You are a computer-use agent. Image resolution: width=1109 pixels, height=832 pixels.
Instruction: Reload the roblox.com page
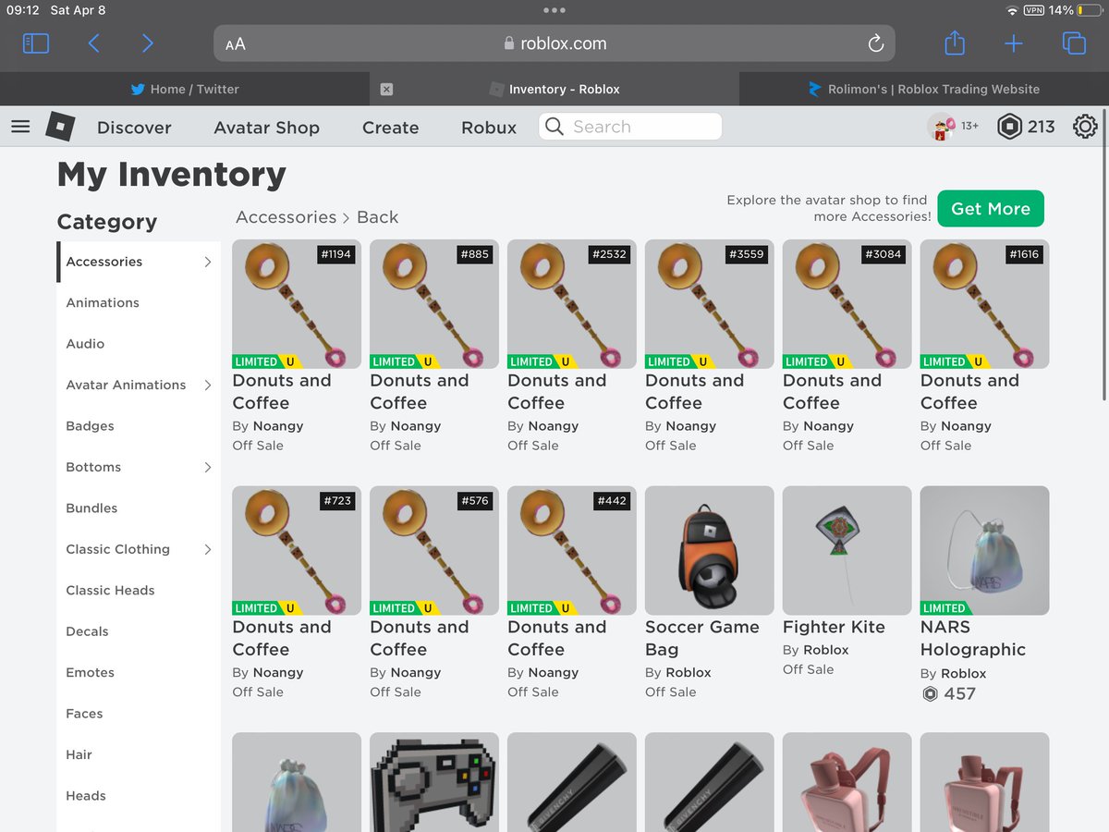(x=876, y=43)
